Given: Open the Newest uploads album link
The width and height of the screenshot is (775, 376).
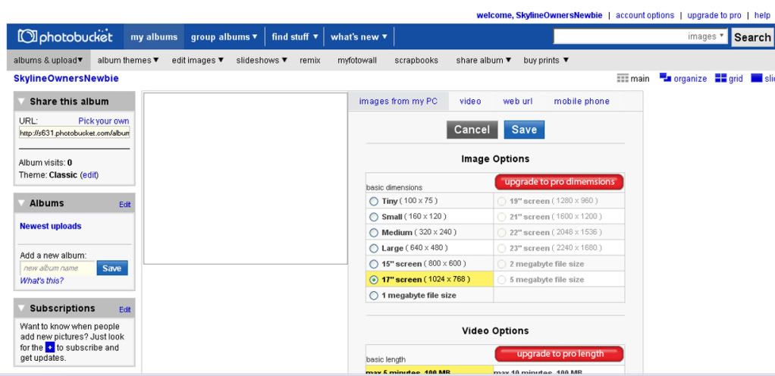Looking at the screenshot, I should coord(50,226).
